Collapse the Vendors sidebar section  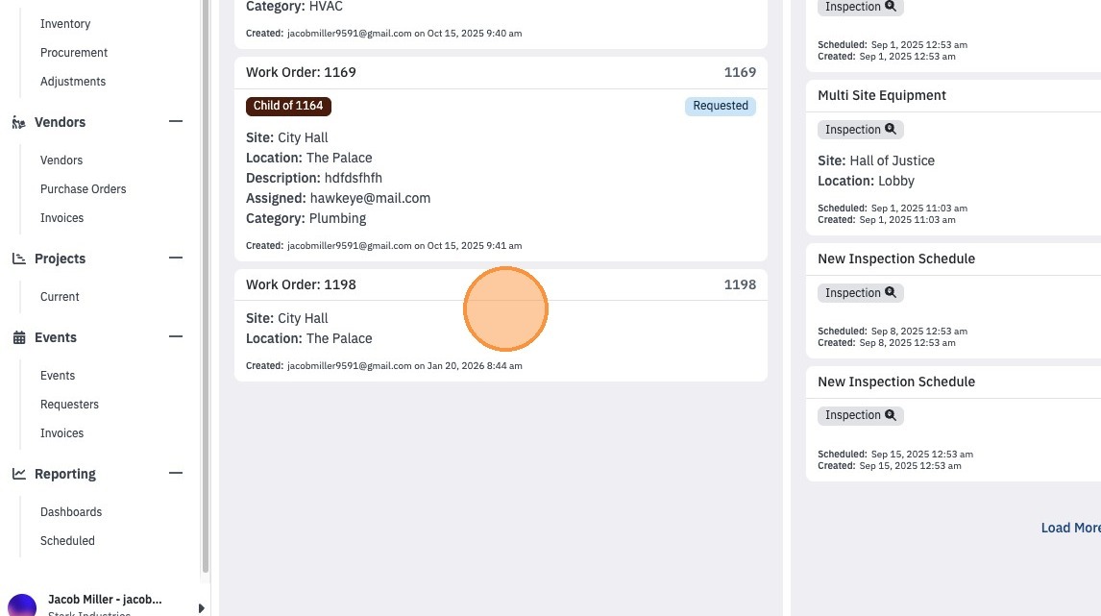176,121
